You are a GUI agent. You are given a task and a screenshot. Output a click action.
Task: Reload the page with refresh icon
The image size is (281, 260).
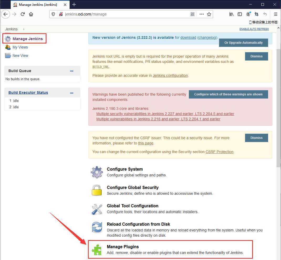click(23, 14)
